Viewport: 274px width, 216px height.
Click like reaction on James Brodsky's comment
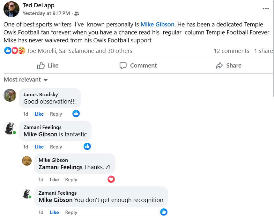(x=76, y=113)
